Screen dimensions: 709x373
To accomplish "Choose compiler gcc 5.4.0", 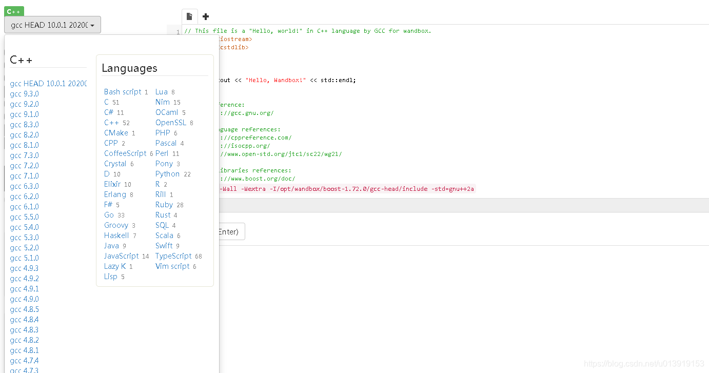I will point(24,227).
